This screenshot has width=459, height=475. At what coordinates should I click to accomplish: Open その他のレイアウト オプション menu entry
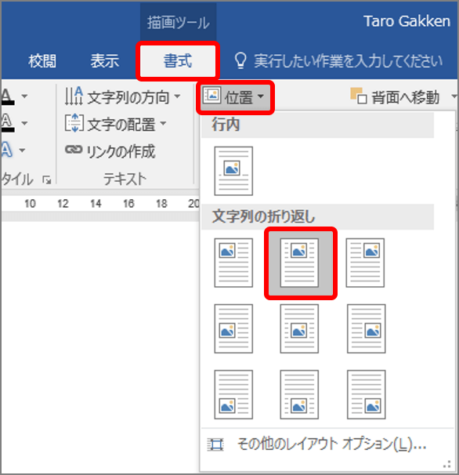(317, 444)
